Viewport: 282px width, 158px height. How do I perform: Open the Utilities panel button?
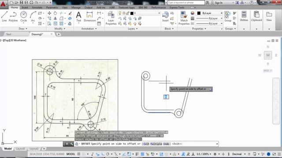point(244,17)
